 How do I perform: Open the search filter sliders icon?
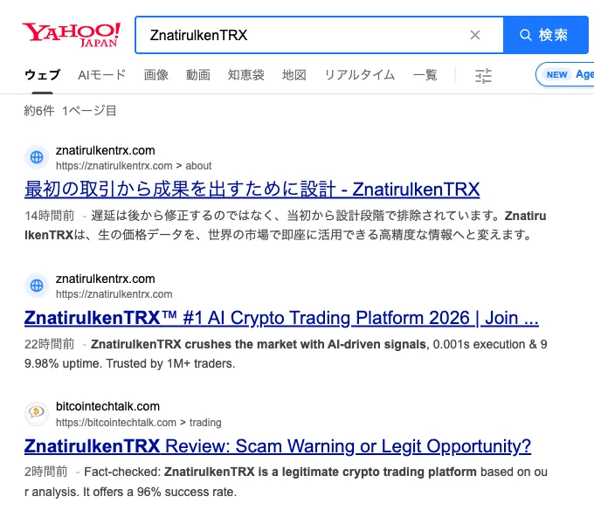point(483,76)
